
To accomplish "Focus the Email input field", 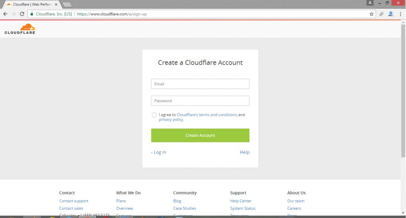I will coord(200,84).
